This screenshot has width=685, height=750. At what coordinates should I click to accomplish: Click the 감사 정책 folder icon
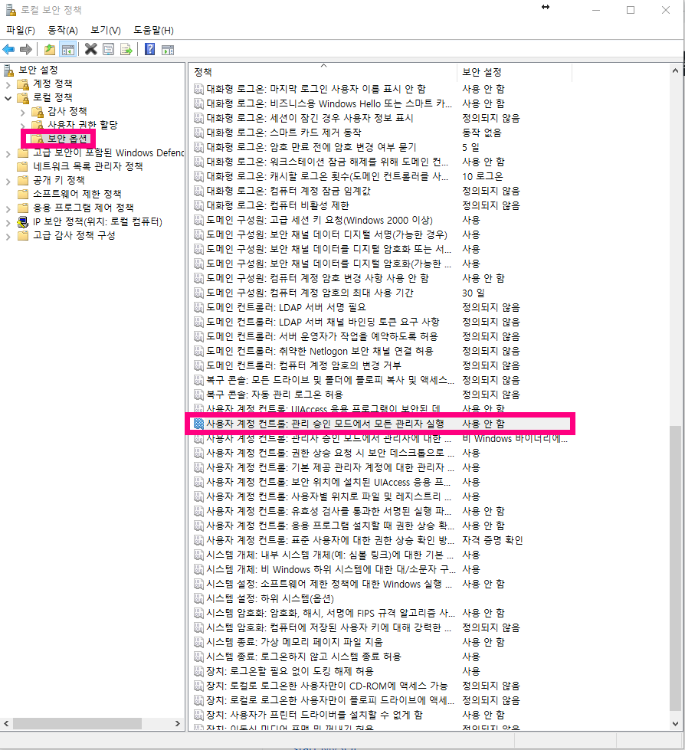(38, 112)
